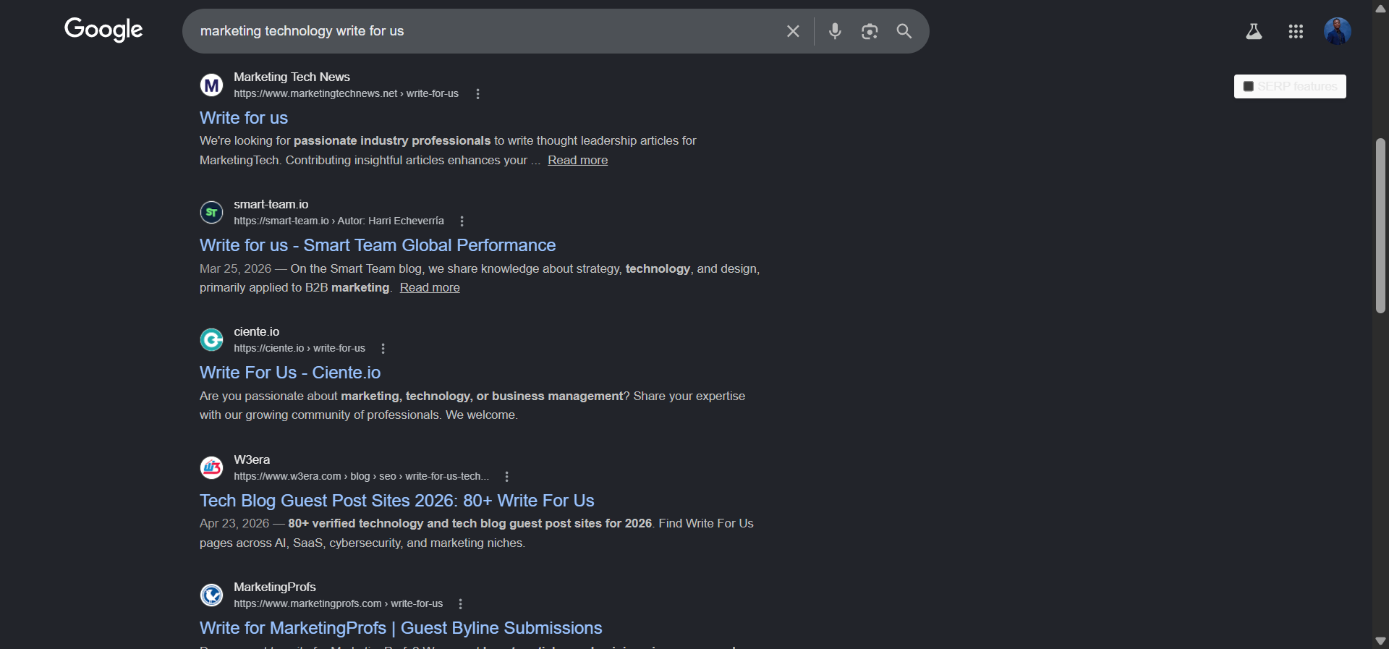The width and height of the screenshot is (1389, 649).
Task: Focus the search box with the query
Action: click(485, 31)
